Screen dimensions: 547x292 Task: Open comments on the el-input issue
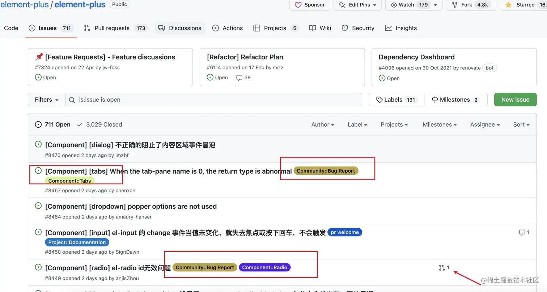525,232
